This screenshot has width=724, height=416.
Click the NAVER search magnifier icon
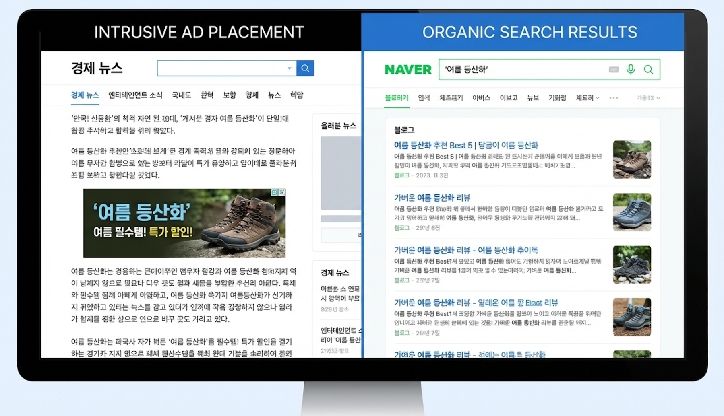click(x=648, y=69)
